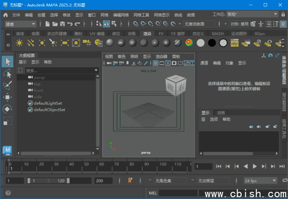Undo the last action
The height and width of the screenshot is (199, 288).
pyautogui.click(x=70, y=24)
